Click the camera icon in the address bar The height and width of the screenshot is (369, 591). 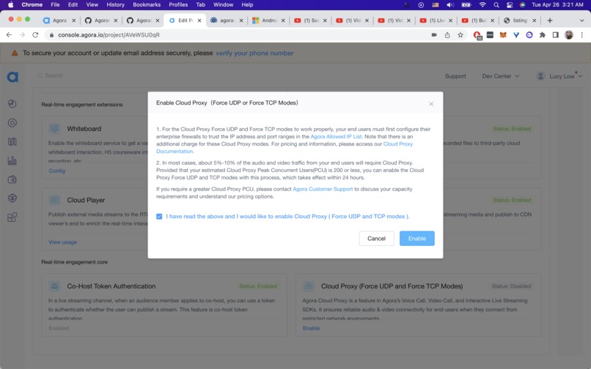434,35
